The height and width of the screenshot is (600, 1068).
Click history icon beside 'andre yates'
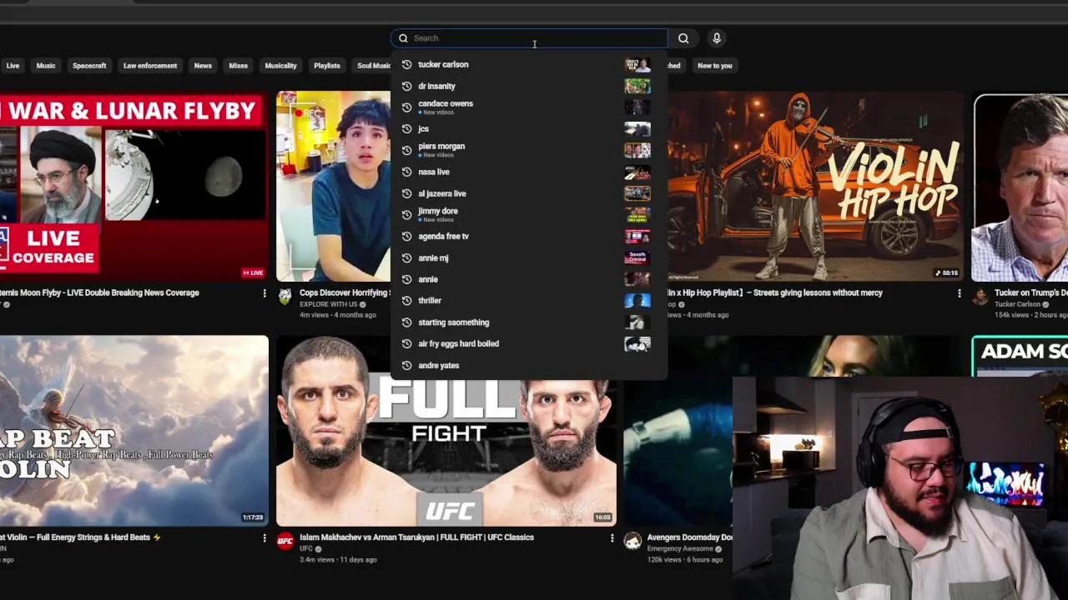pyautogui.click(x=406, y=366)
